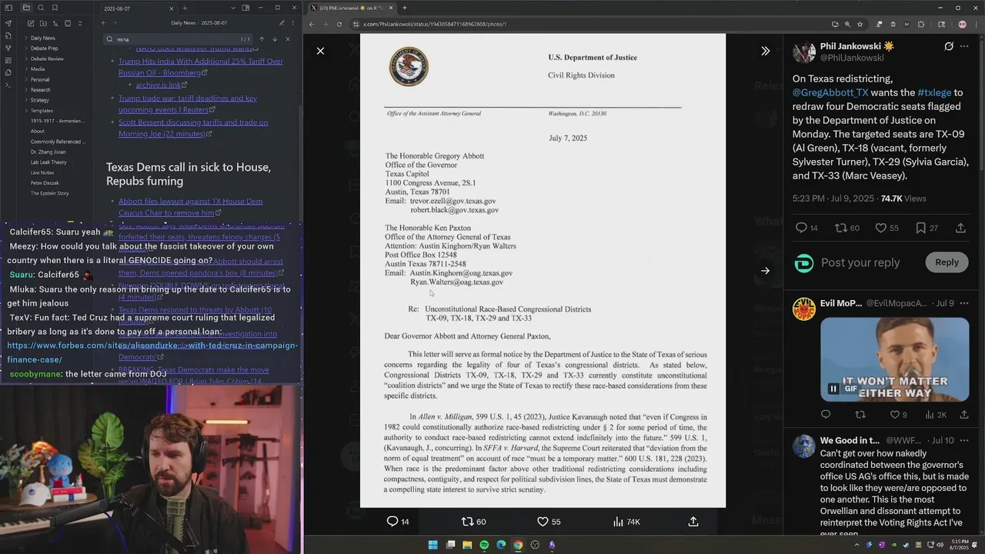Jump to next search match arrow
985x554 pixels.
tap(275, 39)
